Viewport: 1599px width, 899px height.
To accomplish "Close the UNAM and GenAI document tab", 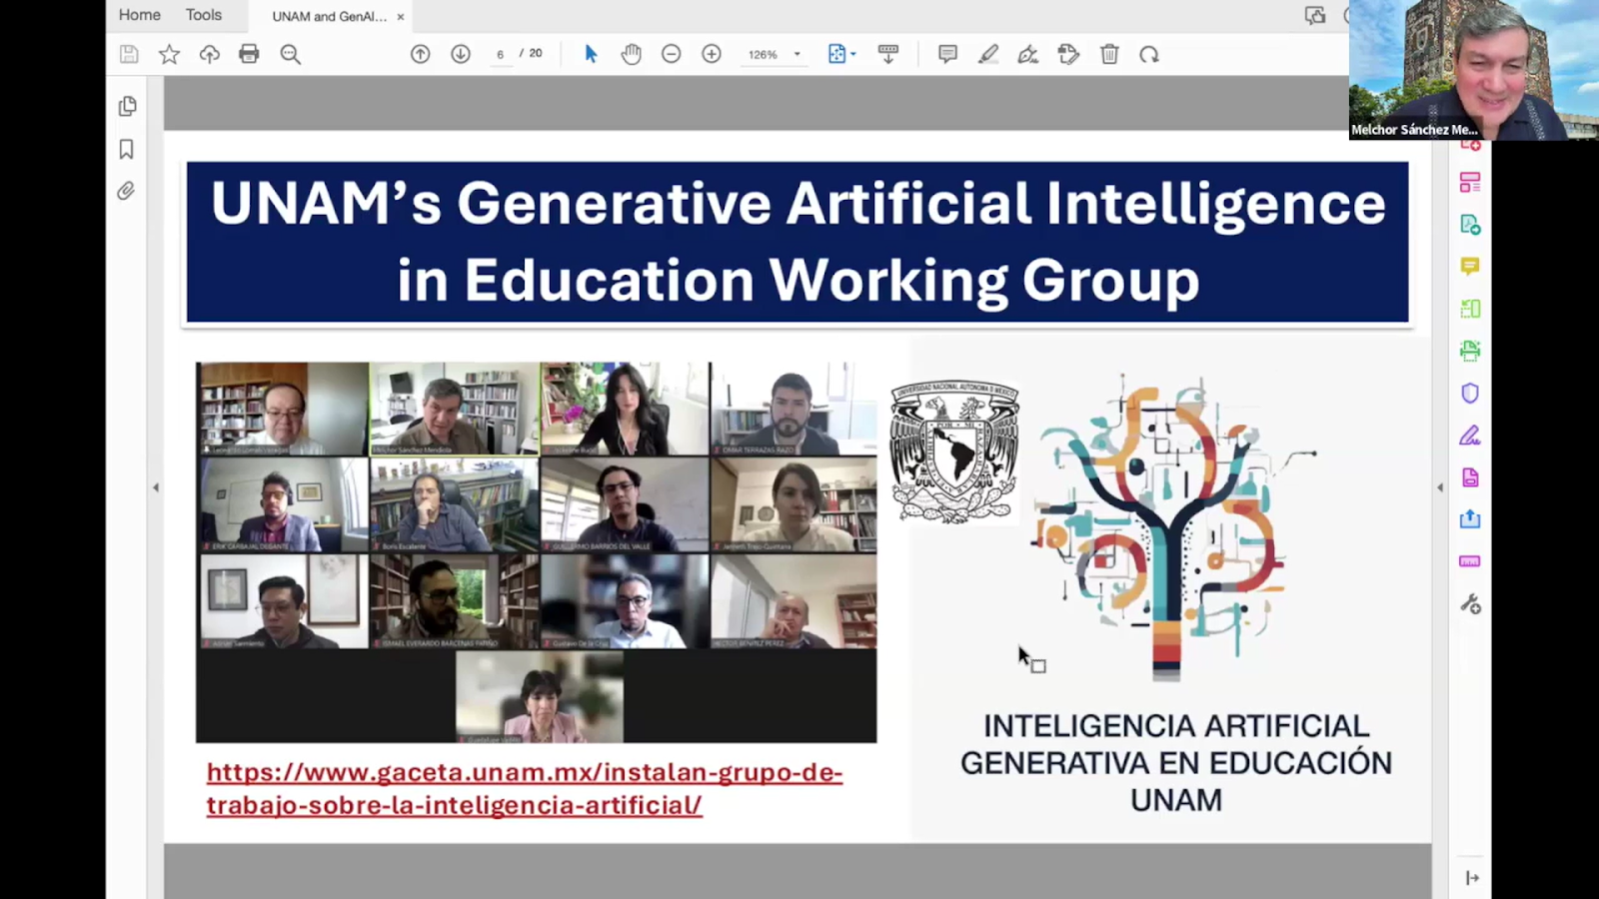I will click(x=401, y=17).
